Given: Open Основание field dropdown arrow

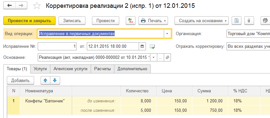Looking at the screenshot, I should click(154, 57).
